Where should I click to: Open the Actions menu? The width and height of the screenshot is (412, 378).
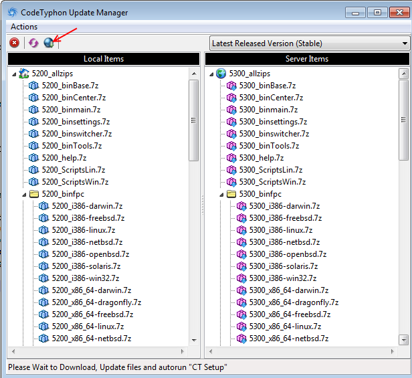point(24,27)
